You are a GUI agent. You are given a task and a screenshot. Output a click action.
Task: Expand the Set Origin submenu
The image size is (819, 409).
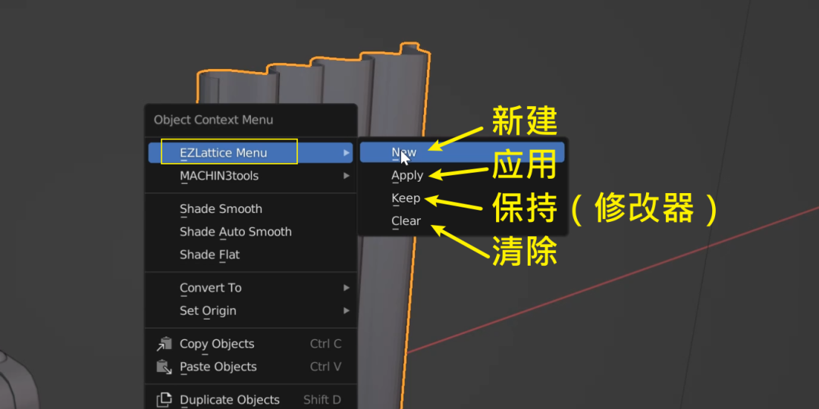[x=251, y=311]
